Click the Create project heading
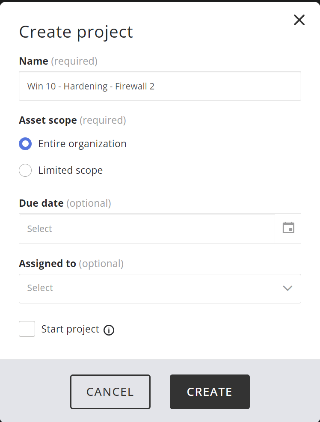Image resolution: width=320 pixels, height=422 pixels. (76, 32)
